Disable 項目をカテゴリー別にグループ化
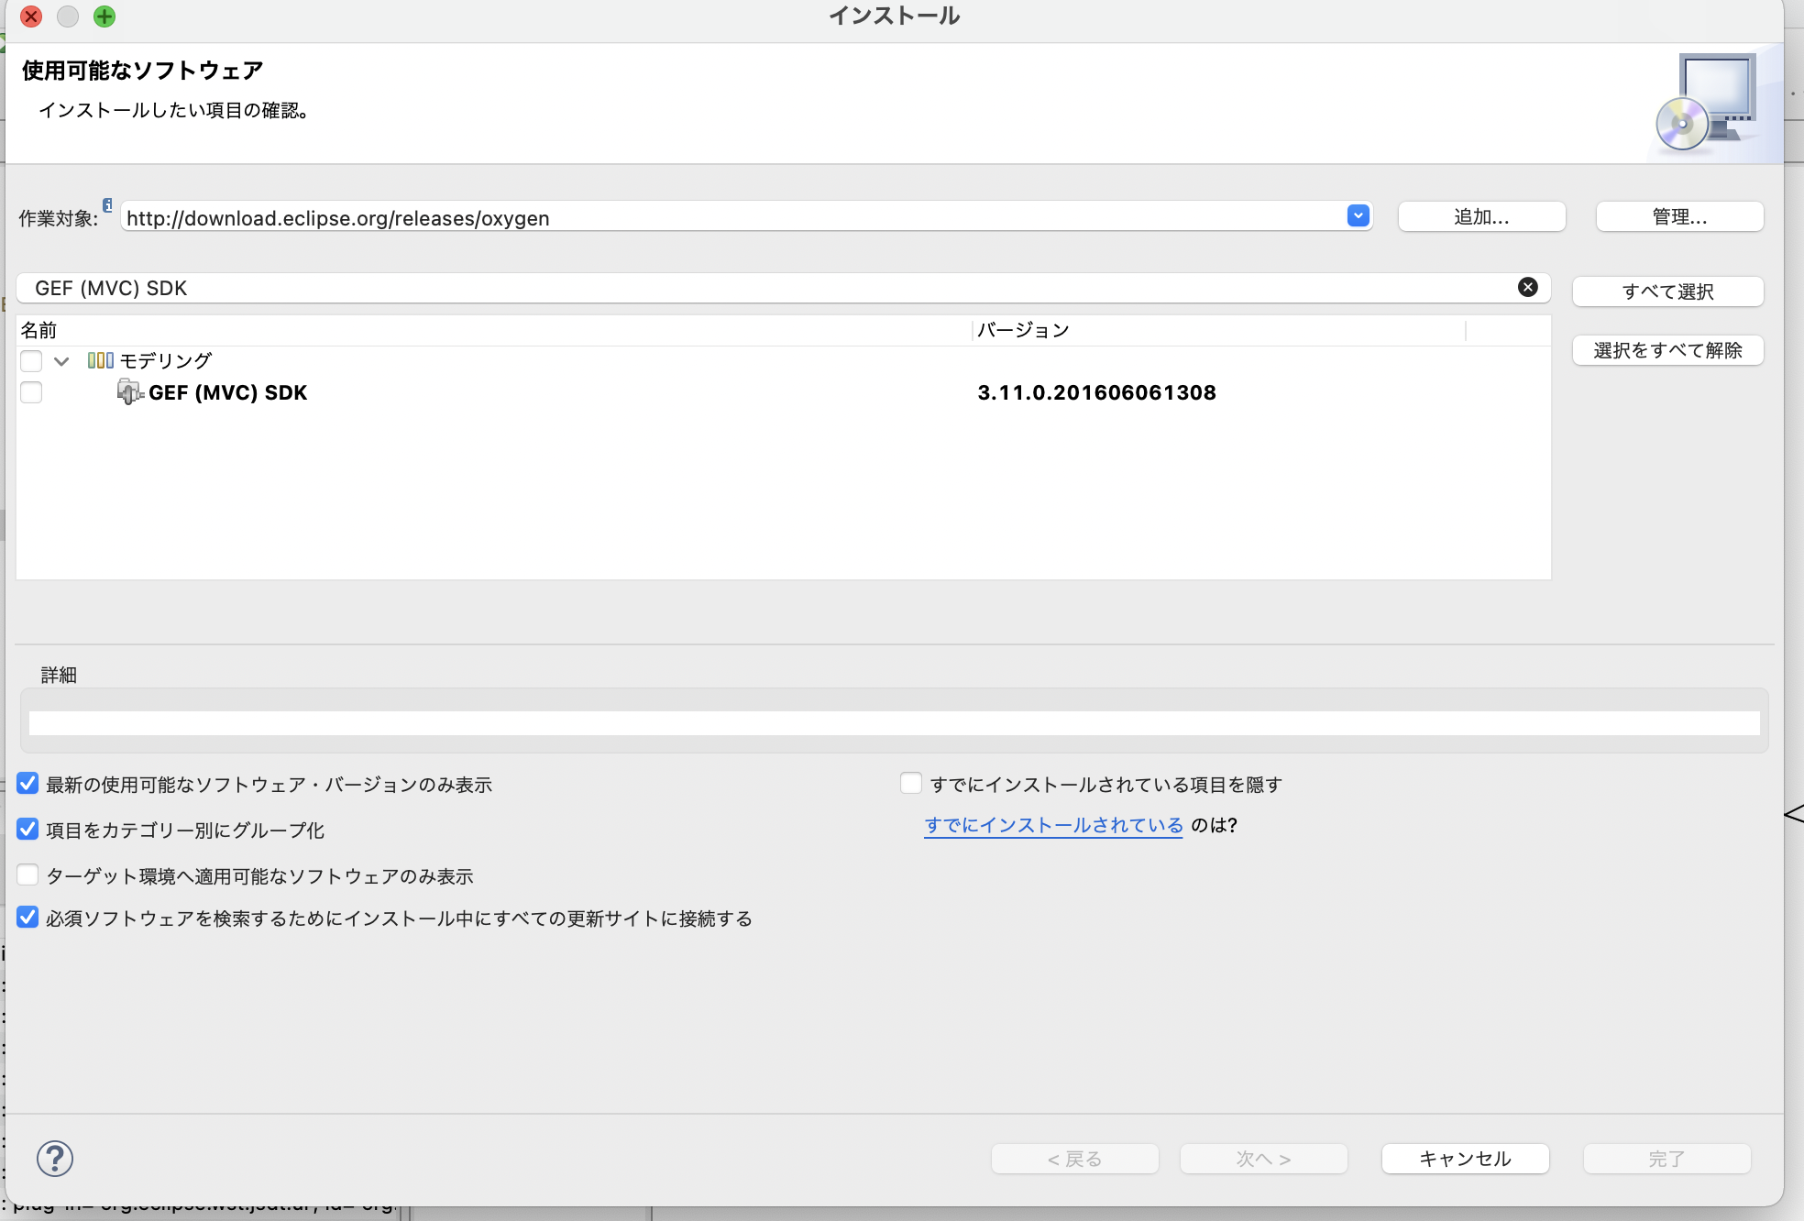This screenshot has width=1804, height=1221. coord(27,830)
